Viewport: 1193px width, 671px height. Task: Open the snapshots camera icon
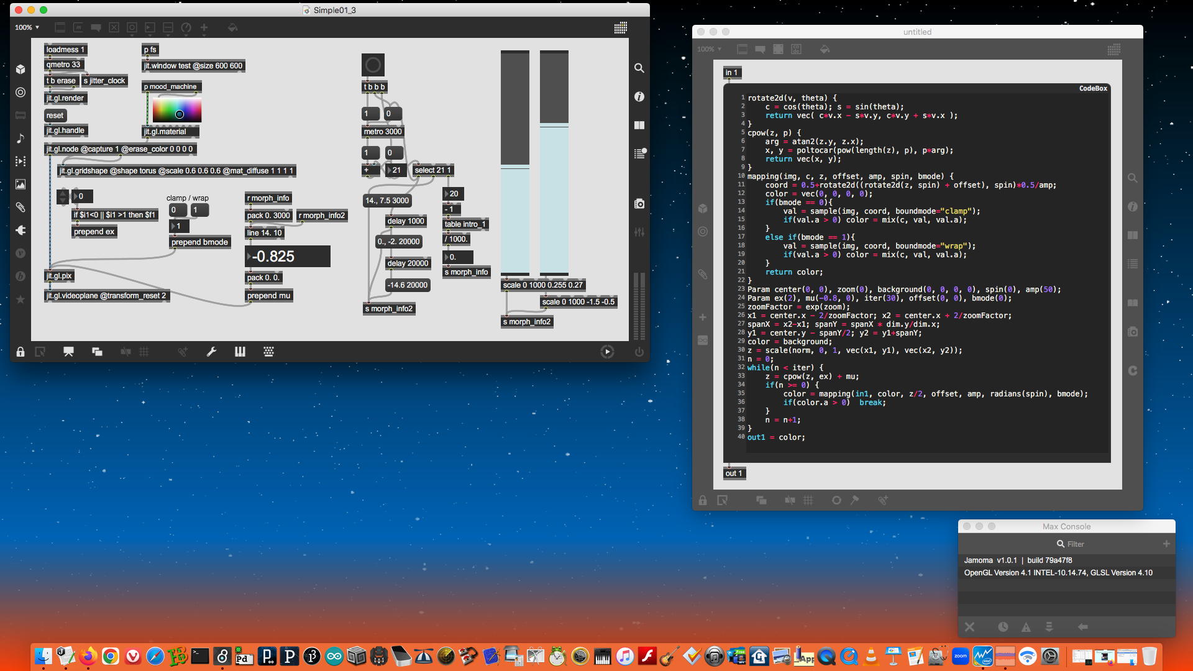coord(639,204)
